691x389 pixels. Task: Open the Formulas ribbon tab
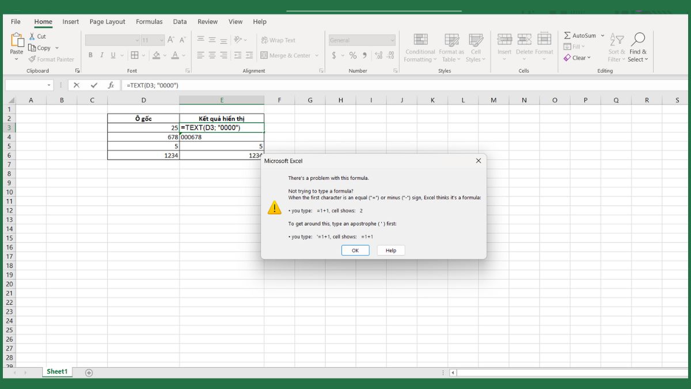(x=149, y=22)
